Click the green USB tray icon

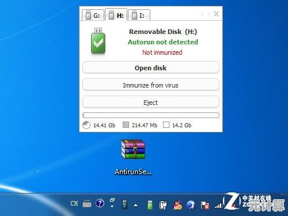(x=150, y=204)
